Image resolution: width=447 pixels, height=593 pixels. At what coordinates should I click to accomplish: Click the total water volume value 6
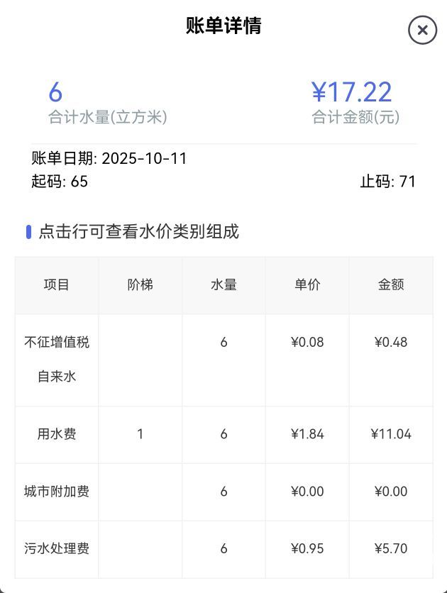pos(55,92)
